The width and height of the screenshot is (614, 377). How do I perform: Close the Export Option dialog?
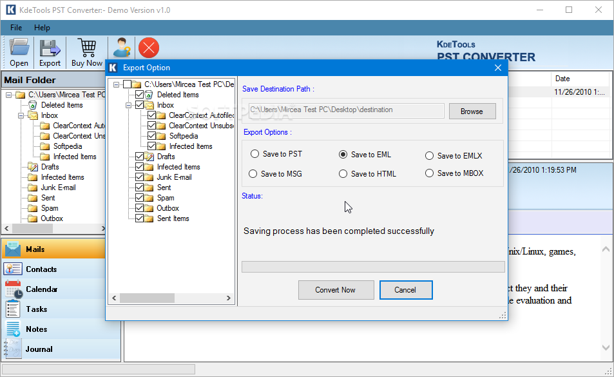coord(497,68)
